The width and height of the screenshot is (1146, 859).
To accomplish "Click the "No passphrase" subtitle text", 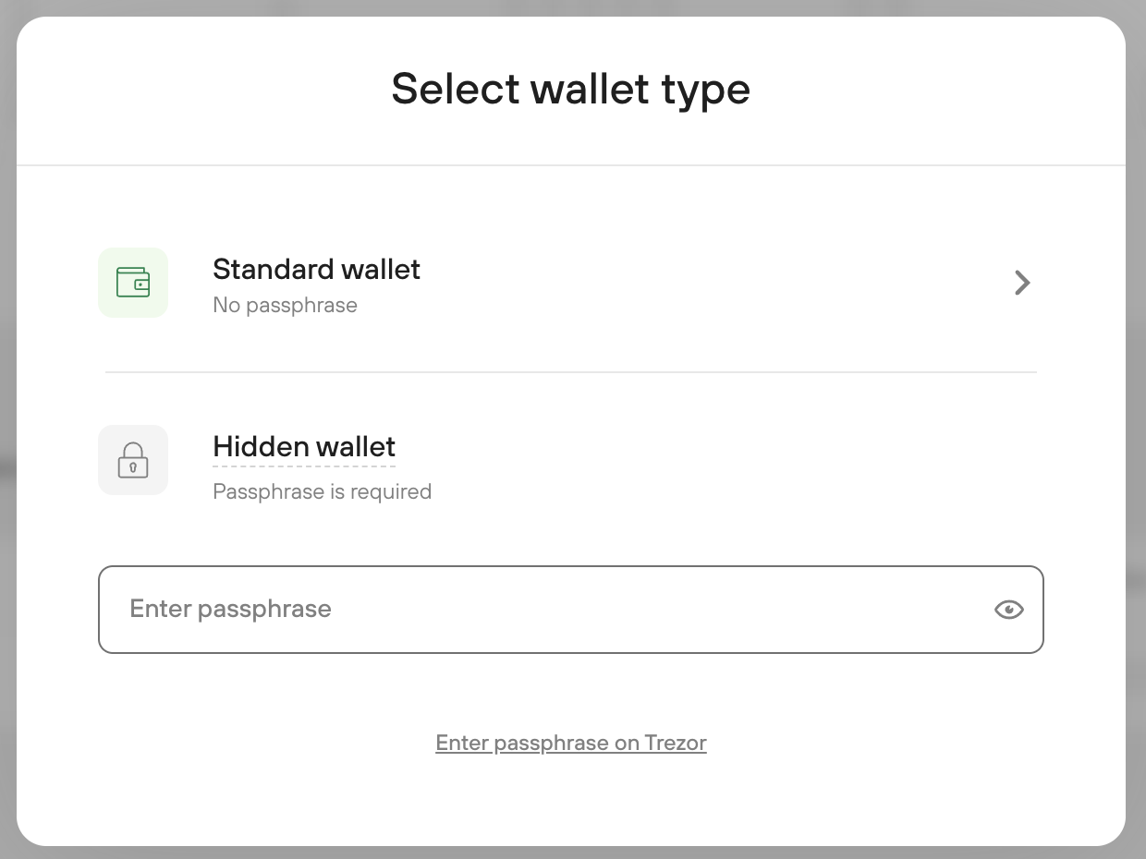I will tap(285, 306).
